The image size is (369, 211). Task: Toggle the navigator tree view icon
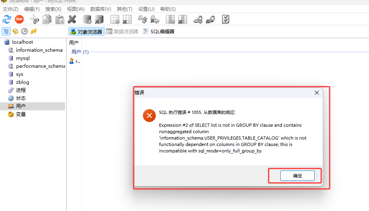(x=6, y=31)
